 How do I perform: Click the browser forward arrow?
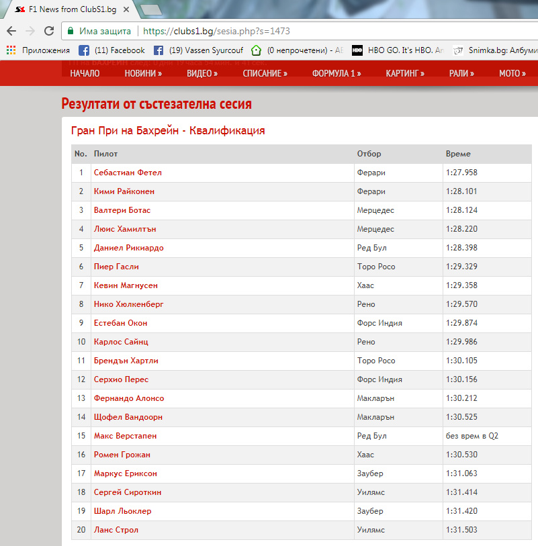pos(30,31)
